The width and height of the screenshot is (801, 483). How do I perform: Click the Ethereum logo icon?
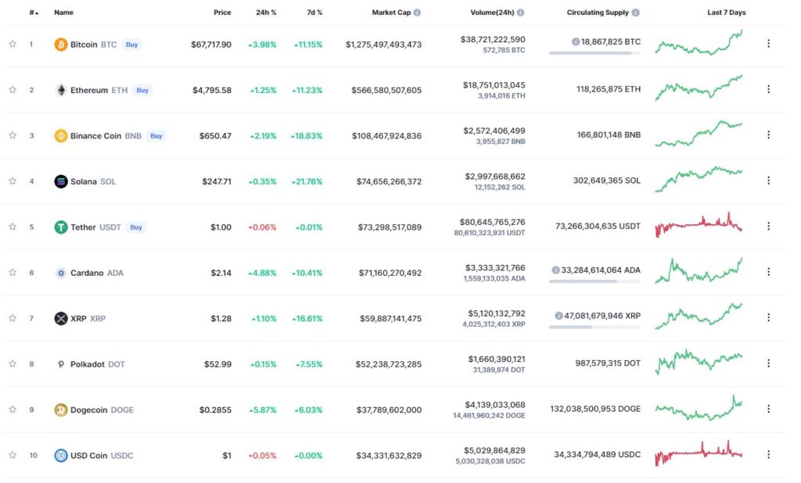[61, 91]
